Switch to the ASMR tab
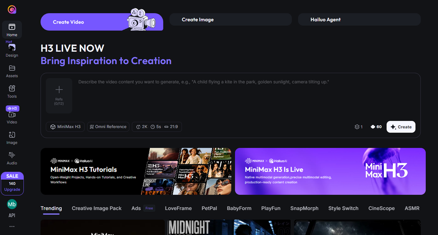This screenshot has height=235, width=438. click(x=412, y=208)
